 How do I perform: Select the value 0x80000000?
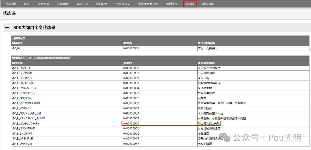131,68
